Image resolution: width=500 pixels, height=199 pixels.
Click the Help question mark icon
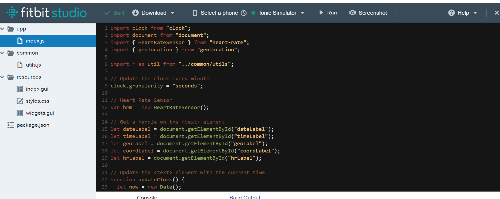click(451, 13)
